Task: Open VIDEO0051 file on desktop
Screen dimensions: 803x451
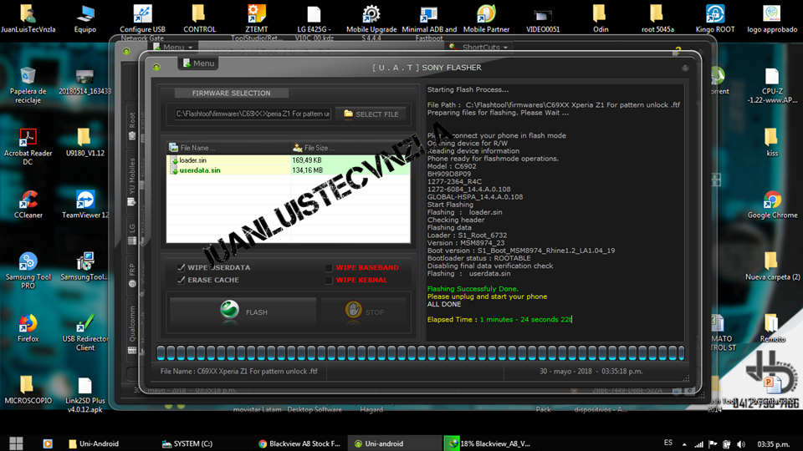Action: (x=543, y=18)
